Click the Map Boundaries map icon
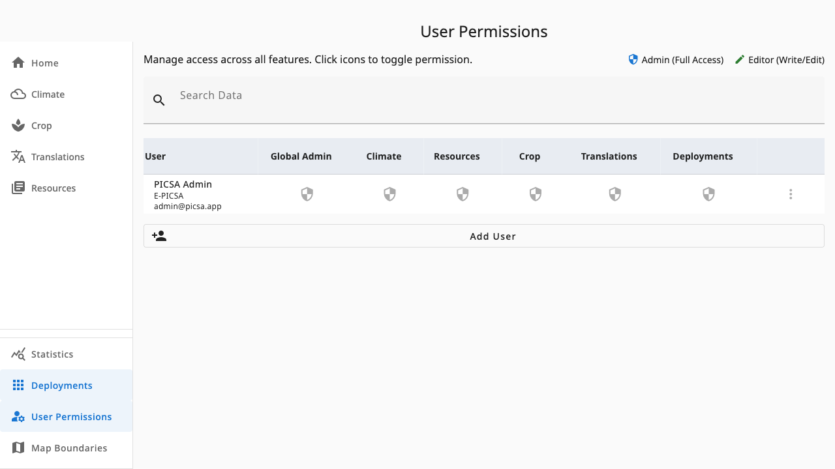The image size is (835, 469). (18, 448)
